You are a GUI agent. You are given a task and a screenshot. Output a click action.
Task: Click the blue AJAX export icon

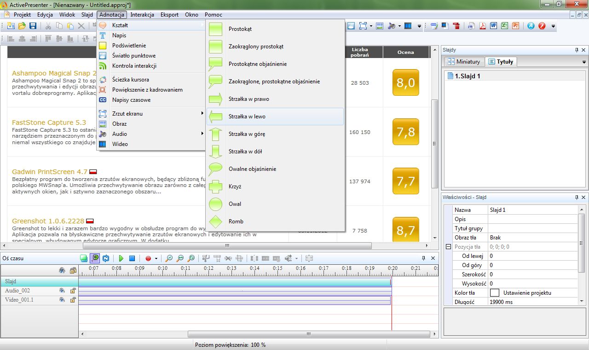(x=531, y=26)
